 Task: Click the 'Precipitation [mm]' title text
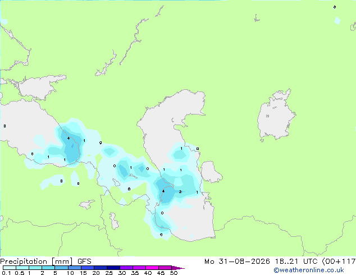[x=36, y=262]
